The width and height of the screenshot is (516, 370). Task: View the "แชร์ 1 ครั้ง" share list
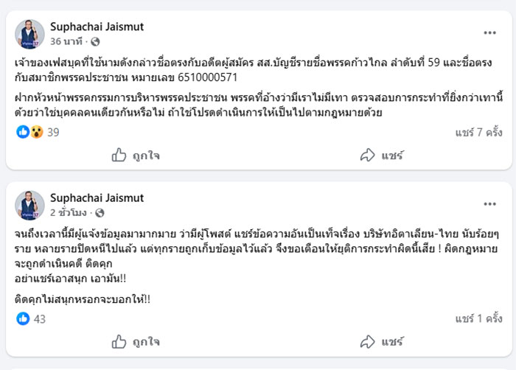478,318
